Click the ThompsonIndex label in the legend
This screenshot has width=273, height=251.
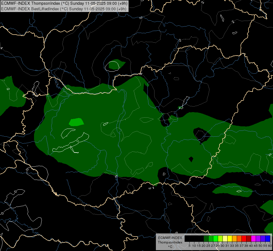170,242
